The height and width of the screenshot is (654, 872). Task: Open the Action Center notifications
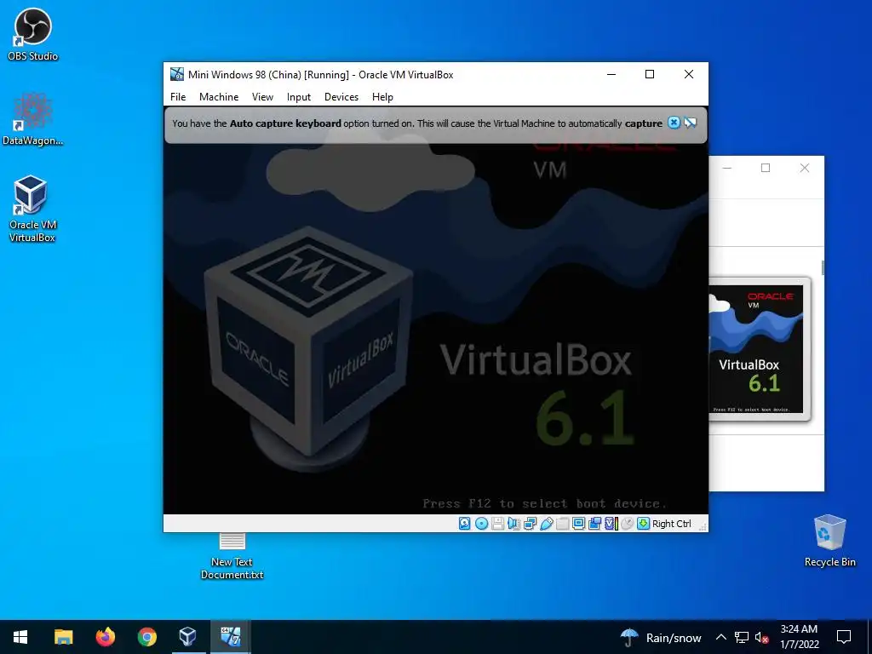844,637
